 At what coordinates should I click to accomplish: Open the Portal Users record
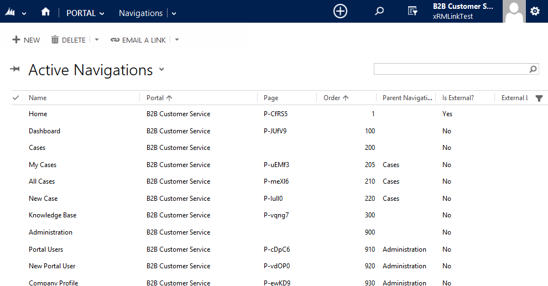[x=46, y=249]
